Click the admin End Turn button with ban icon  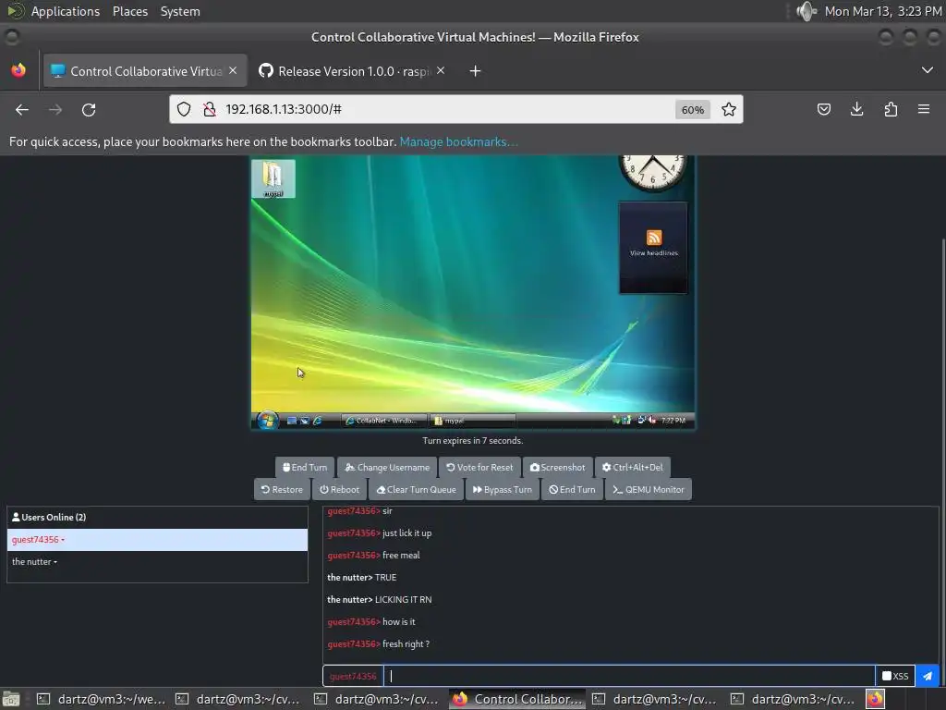572,490
